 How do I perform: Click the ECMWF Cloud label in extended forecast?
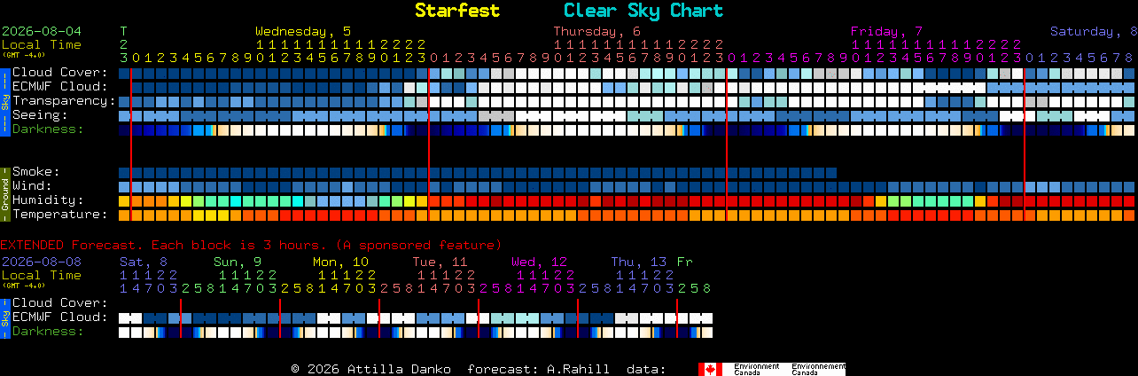pos(60,317)
